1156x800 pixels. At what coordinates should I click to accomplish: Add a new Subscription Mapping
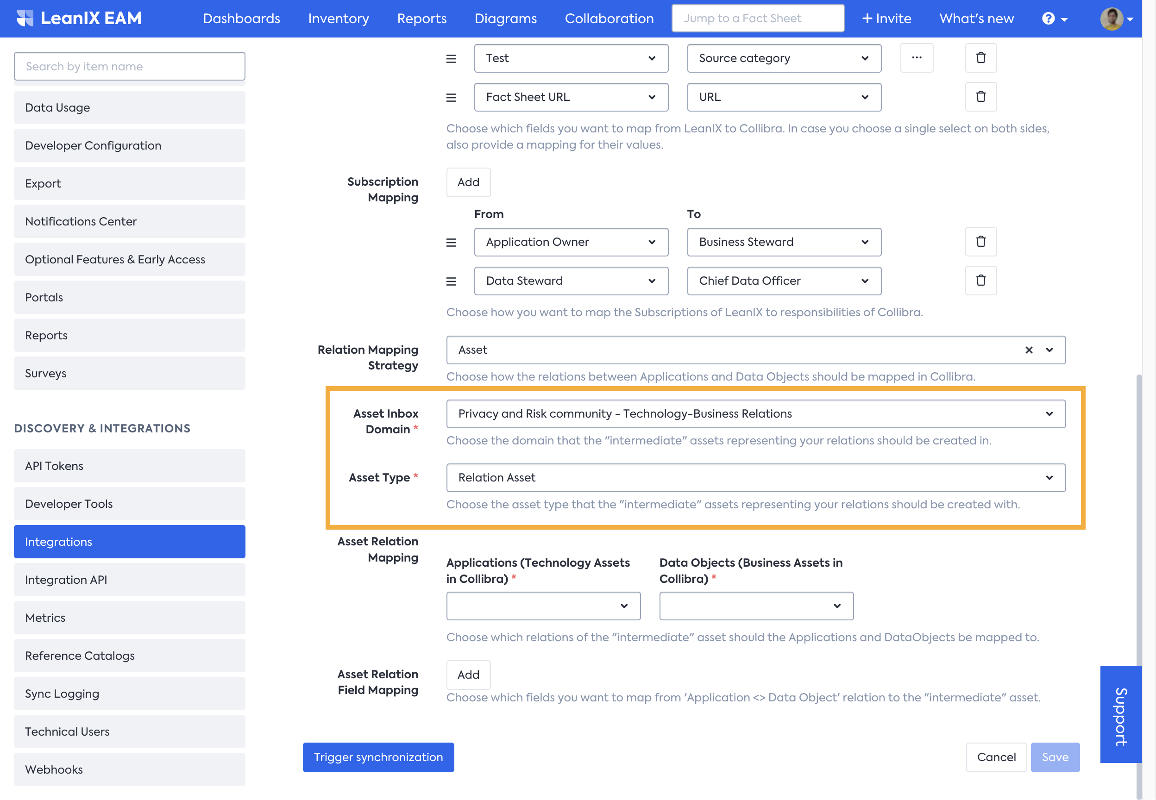click(468, 182)
